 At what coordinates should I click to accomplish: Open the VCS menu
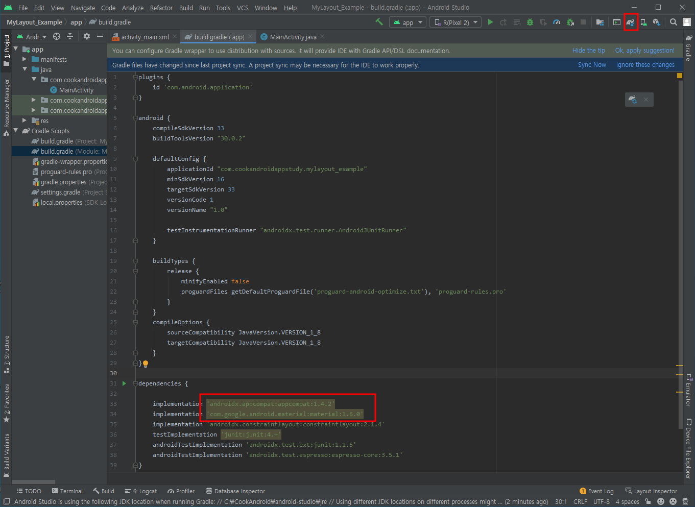(x=243, y=8)
